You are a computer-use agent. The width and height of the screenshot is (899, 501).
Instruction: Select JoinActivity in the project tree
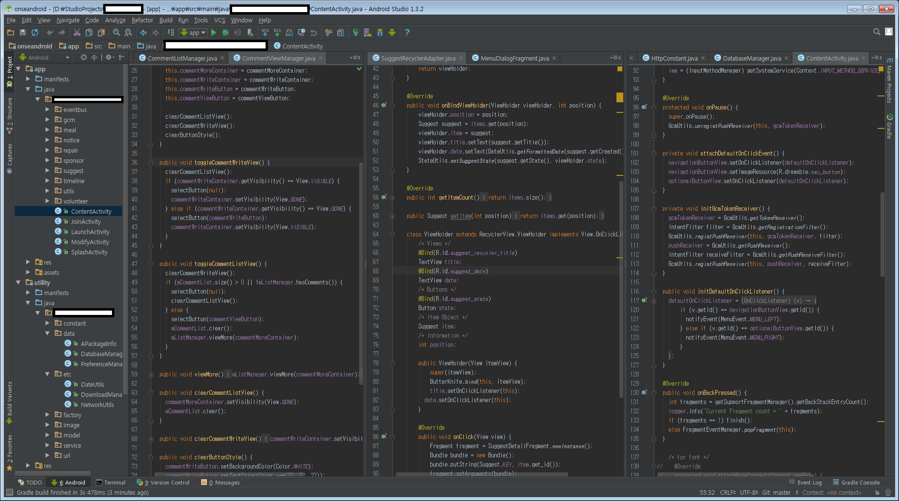click(86, 221)
